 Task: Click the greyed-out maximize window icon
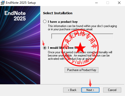pos(108,3)
